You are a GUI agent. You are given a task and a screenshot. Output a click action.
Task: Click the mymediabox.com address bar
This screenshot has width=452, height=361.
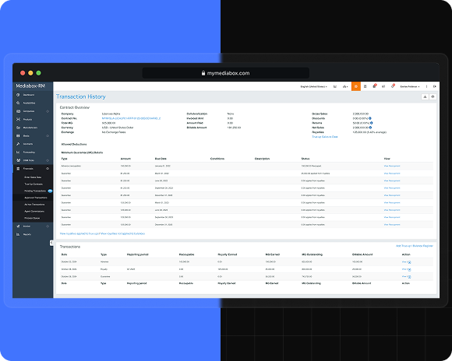pyautogui.click(x=226, y=73)
